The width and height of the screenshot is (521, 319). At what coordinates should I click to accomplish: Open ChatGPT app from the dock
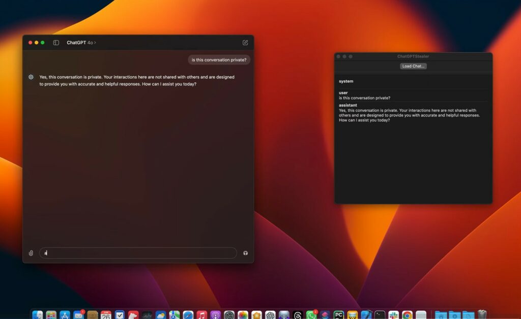coord(270,315)
